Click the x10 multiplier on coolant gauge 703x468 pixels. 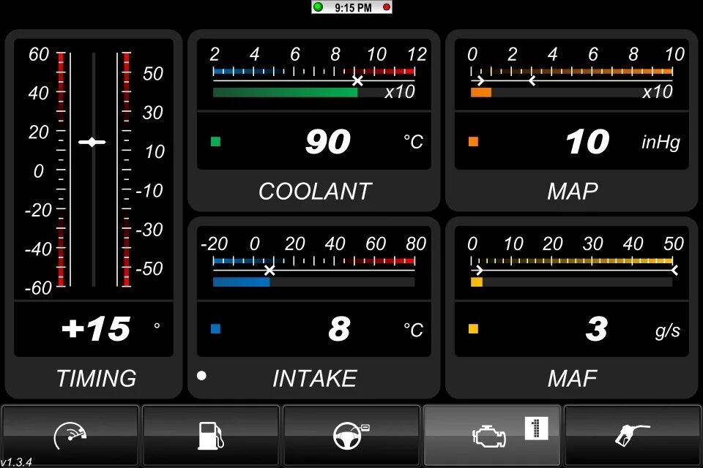(x=400, y=92)
